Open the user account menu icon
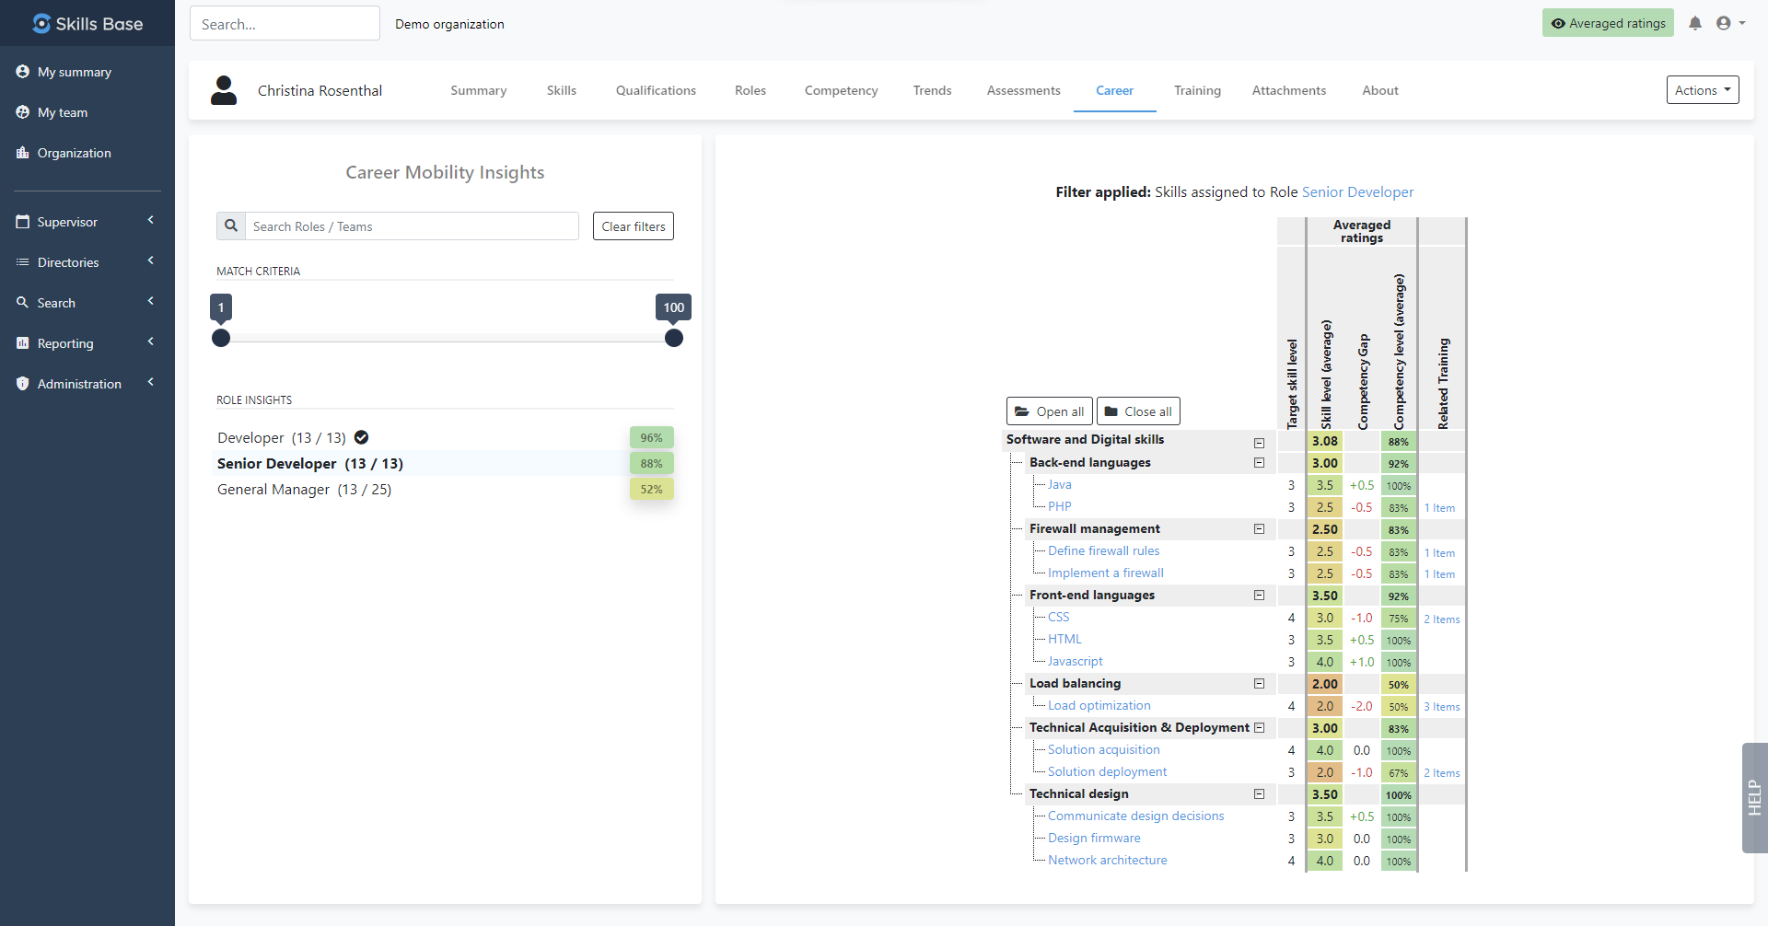 pos(1724,23)
